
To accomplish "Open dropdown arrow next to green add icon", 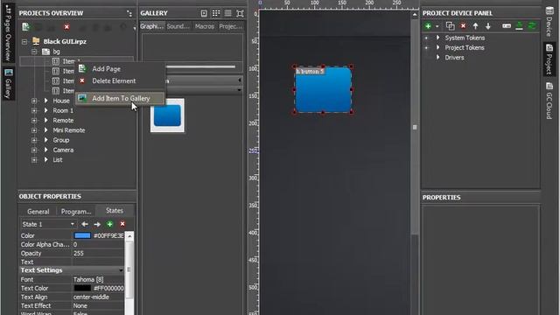I will click(437, 26).
